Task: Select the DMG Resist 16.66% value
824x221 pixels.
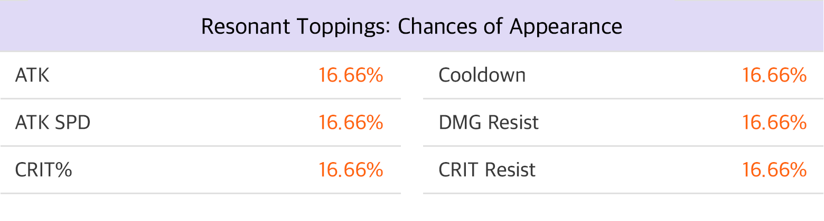Action: pyautogui.click(x=774, y=123)
